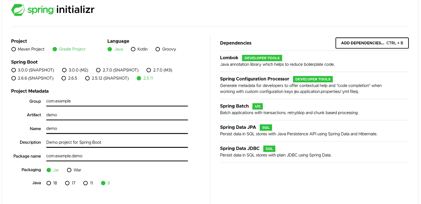The width and height of the screenshot is (421, 204).
Task: Click the I/O tag badge
Action: (258, 106)
